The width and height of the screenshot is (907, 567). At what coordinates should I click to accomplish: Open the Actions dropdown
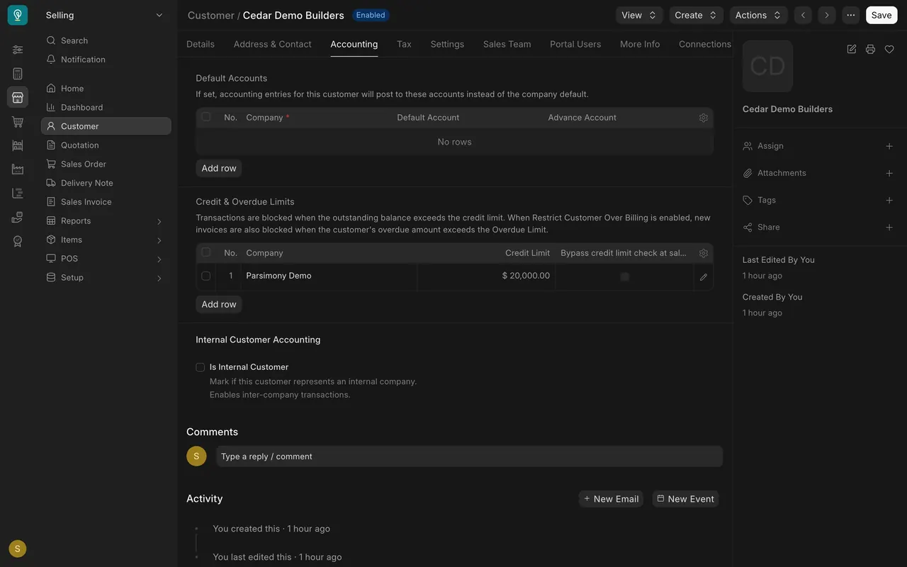click(x=759, y=15)
